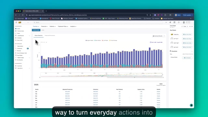Go to previous day in Front Desk
The image size is (208, 117).
182,26
